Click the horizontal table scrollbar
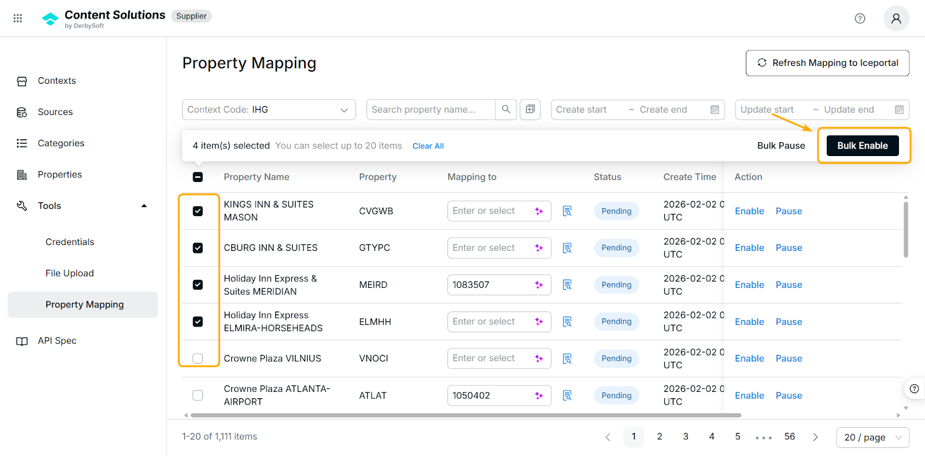The height and width of the screenshot is (456, 925). click(466, 415)
